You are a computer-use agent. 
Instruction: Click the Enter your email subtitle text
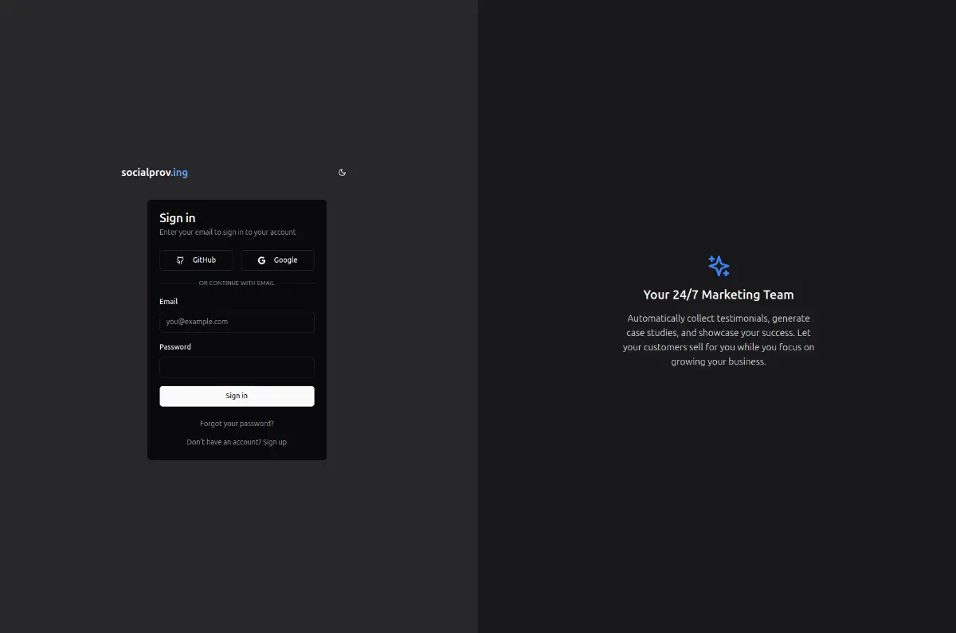(227, 232)
